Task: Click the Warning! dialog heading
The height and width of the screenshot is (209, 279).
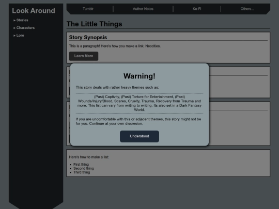Action: pos(139,76)
